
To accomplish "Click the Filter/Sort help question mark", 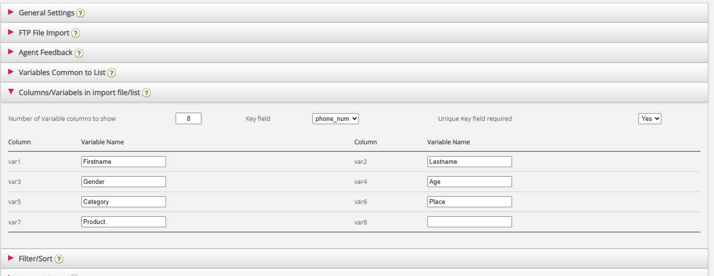I will (x=59, y=259).
